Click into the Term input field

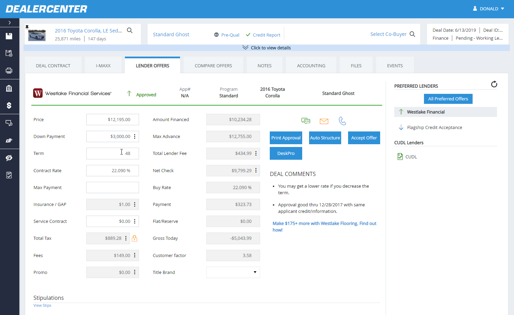click(x=112, y=154)
